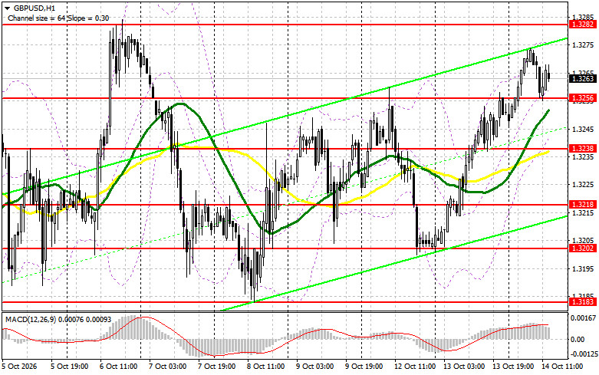Click the 1.3202 red price level tag
This screenshot has width=599, height=375.
click(x=583, y=248)
